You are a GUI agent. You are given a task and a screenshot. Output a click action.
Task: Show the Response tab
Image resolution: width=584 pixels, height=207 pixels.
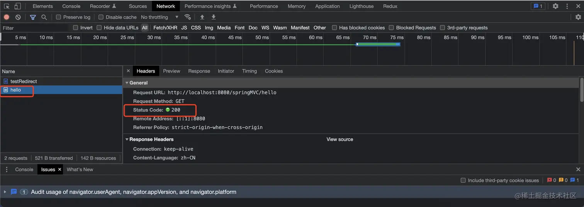199,71
